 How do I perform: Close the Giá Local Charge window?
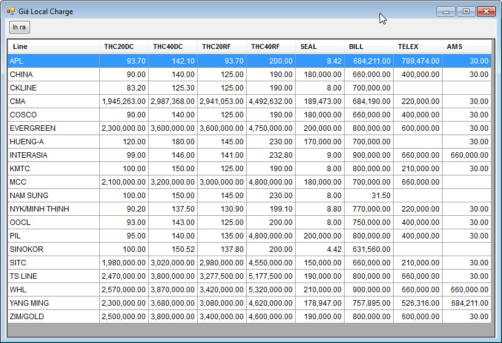(x=486, y=12)
